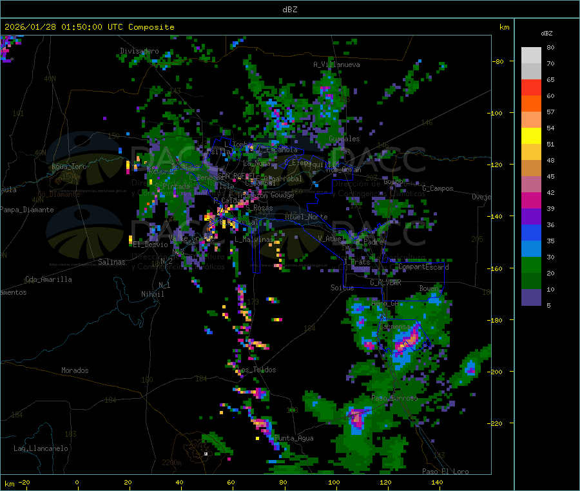Click the bright green 20–30 dBZ legend band
The image size is (580, 491).
pos(531,265)
